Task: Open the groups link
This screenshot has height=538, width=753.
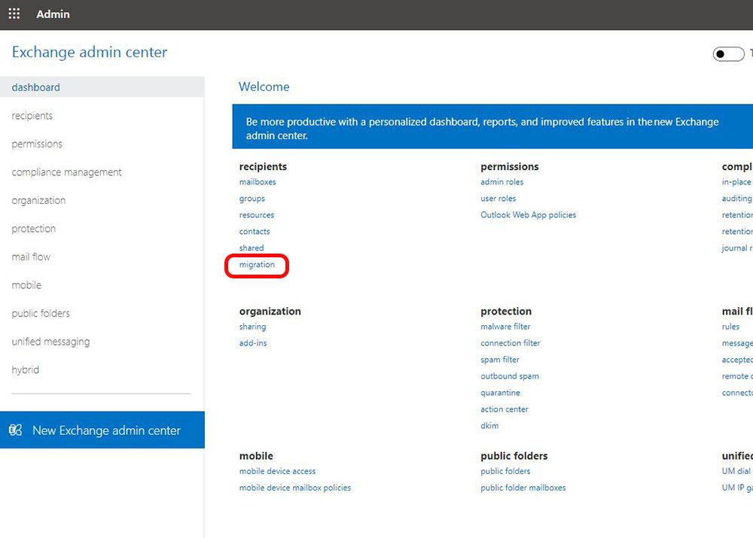Action: point(252,199)
